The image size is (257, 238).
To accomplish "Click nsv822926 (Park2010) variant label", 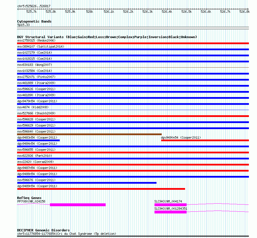I will (x=35, y=156).
